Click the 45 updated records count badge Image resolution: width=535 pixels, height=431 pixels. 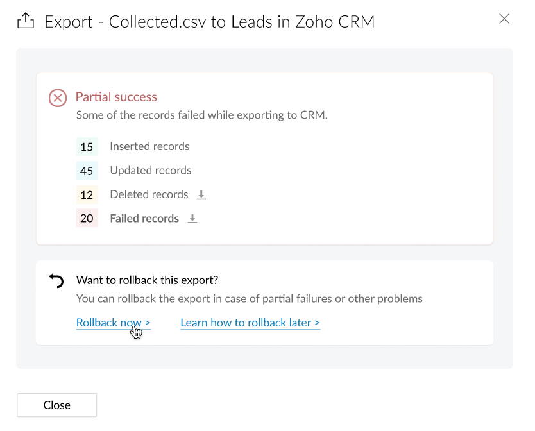click(x=87, y=171)
